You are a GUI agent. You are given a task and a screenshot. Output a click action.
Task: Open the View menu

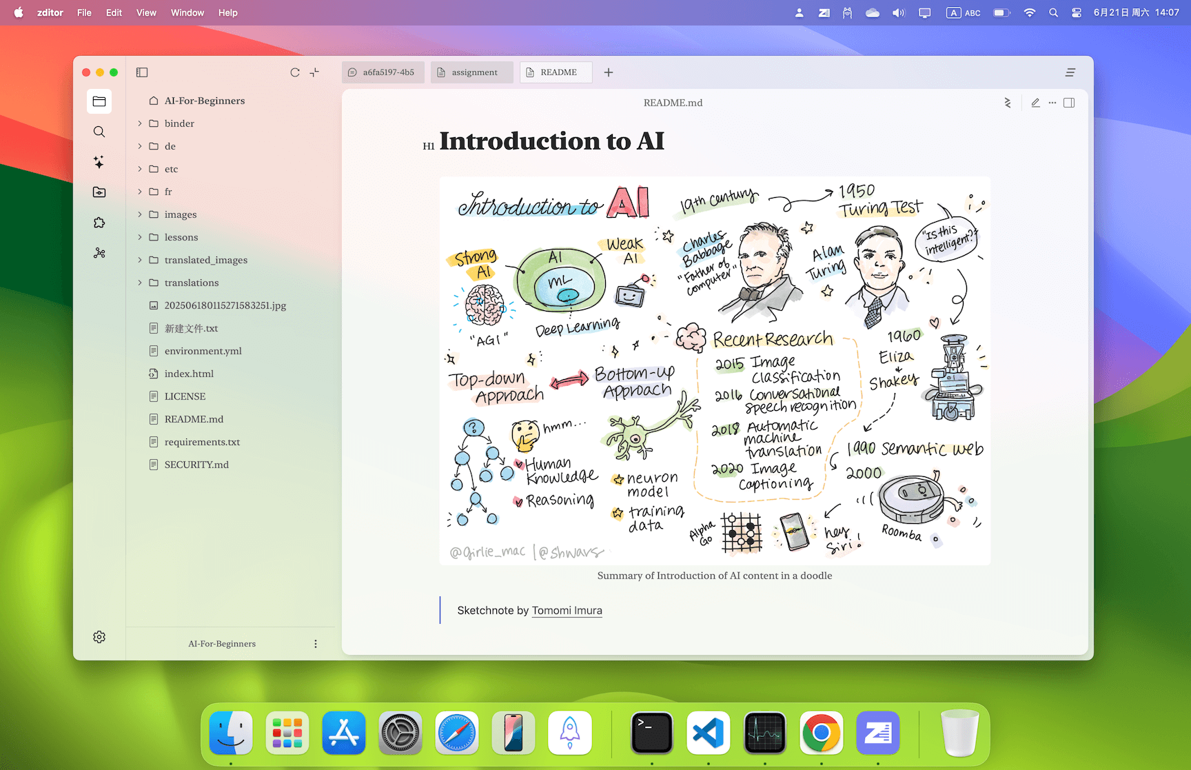point(146,12)
